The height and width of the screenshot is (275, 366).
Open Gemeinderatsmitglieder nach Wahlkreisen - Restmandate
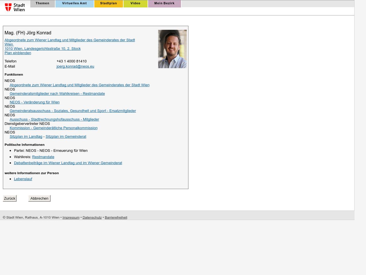57,94
